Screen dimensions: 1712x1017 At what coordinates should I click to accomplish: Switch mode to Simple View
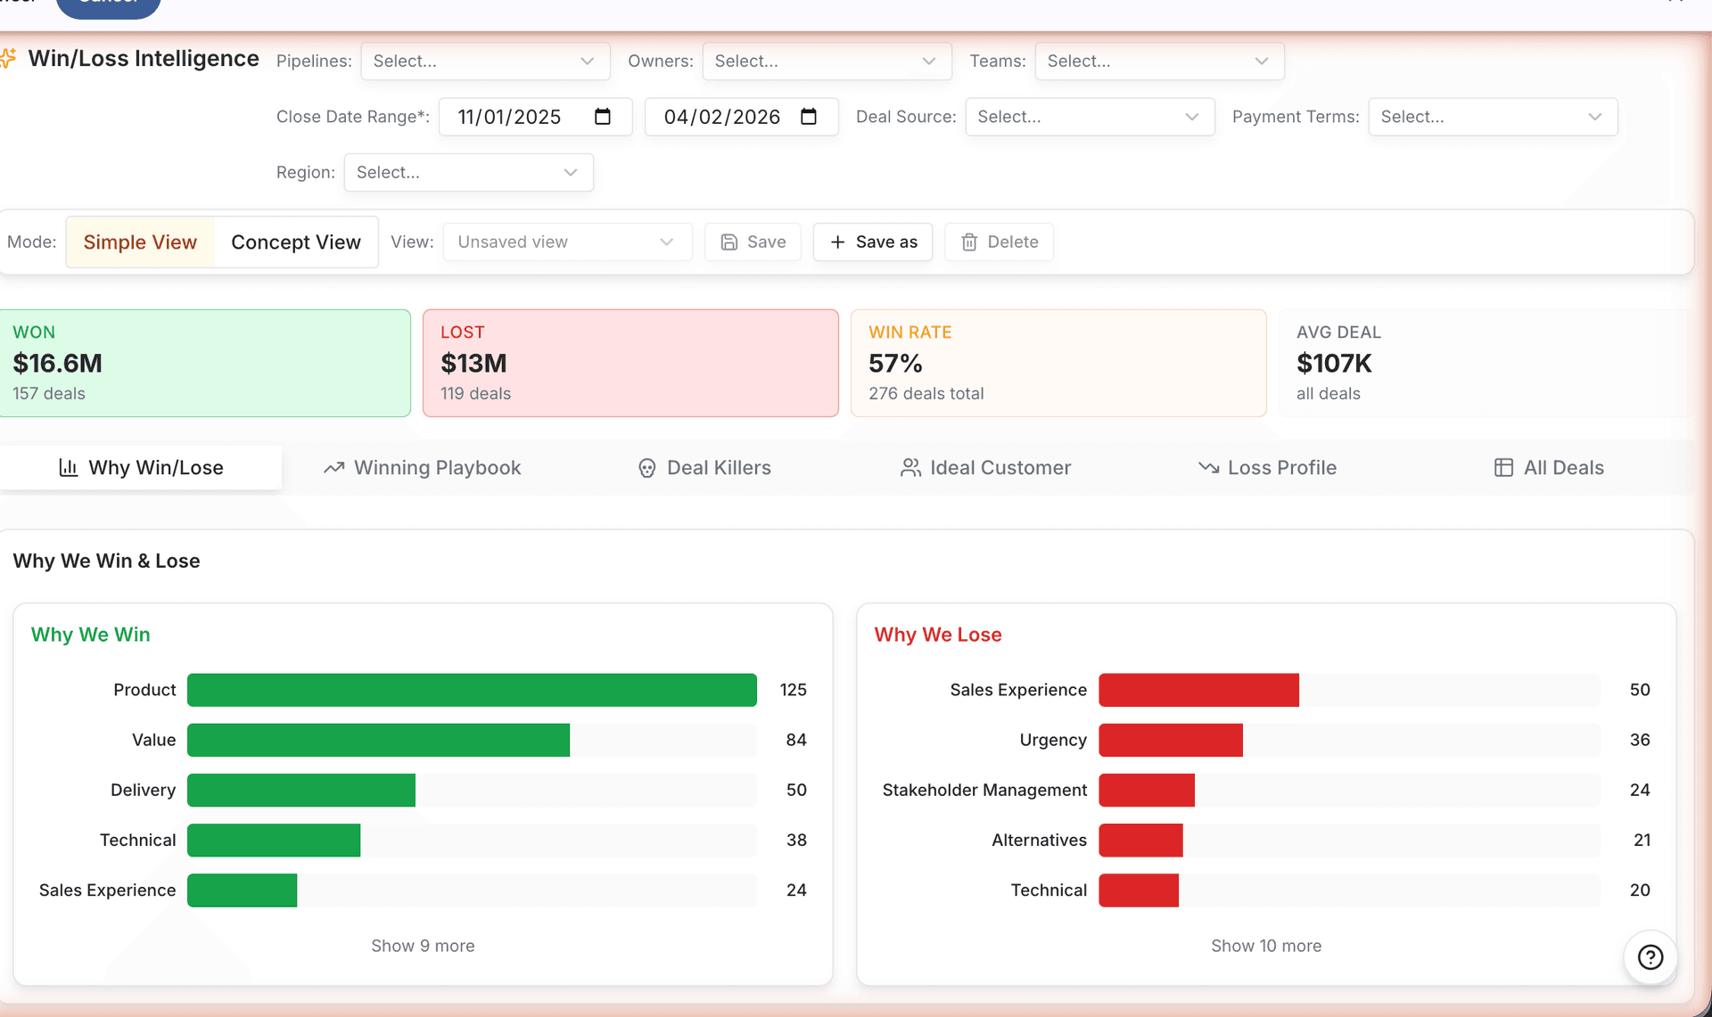coord(140,242)
